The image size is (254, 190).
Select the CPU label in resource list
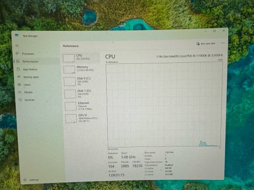[79, 55]
